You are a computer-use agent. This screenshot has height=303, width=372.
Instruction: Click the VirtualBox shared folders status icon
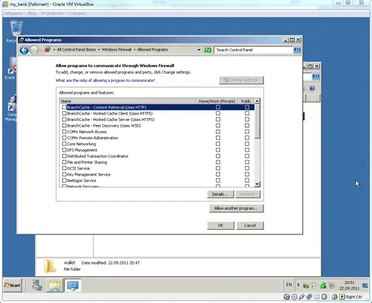317,297
